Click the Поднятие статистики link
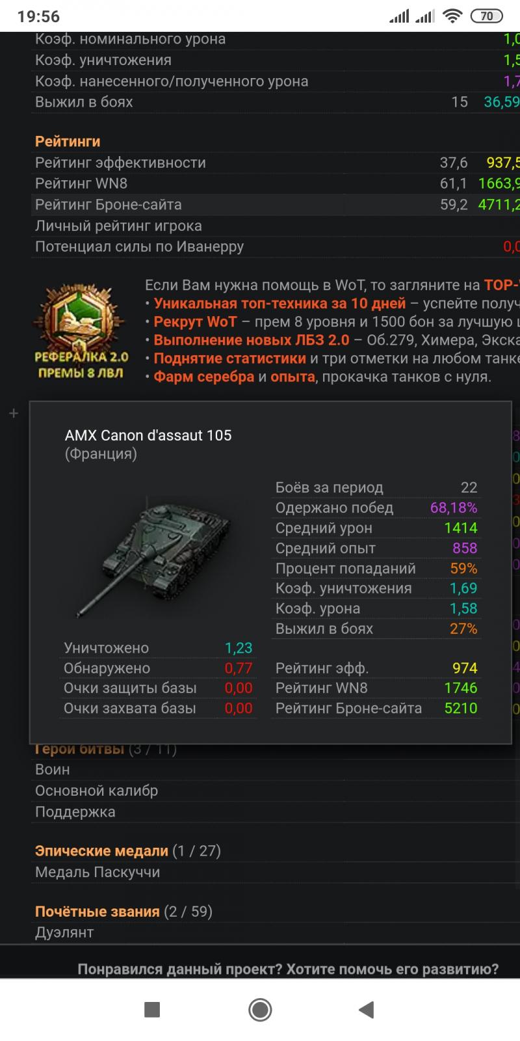Screen dimensions: 520x1041 (230, 358)
